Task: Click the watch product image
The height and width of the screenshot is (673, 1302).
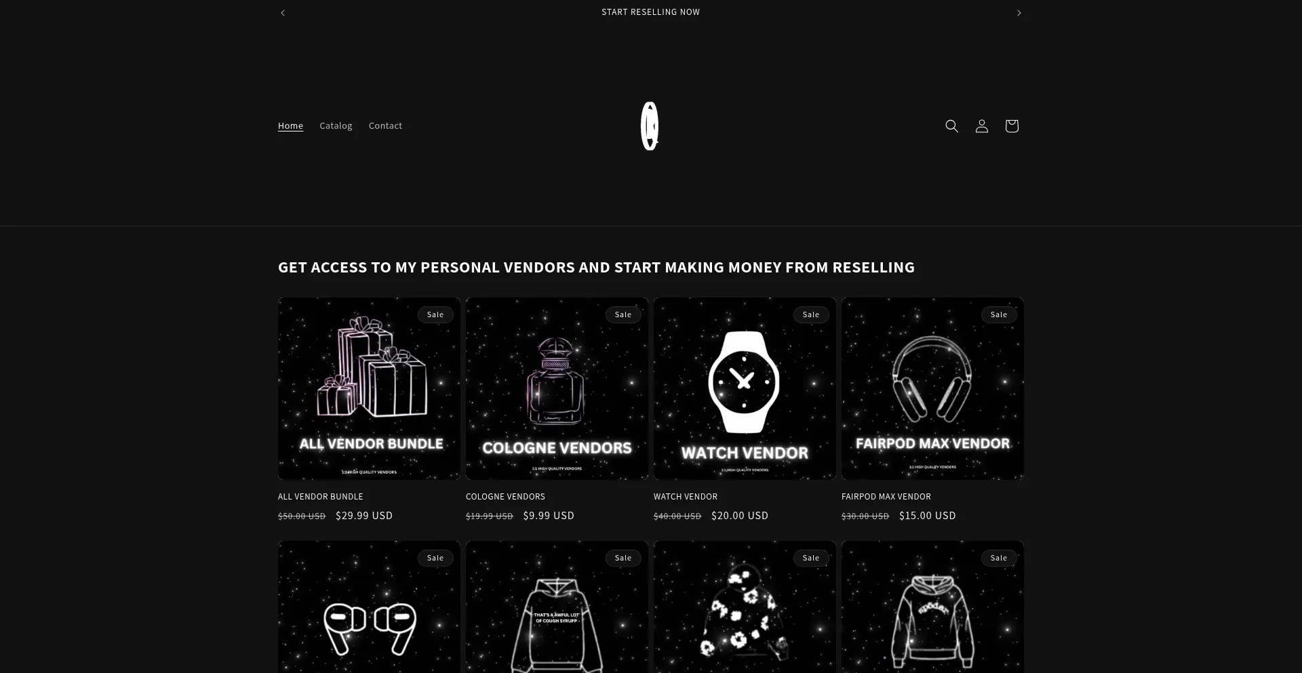Action: coord(745,388)
